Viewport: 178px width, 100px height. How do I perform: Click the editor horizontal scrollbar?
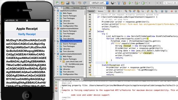click(139, 77)
